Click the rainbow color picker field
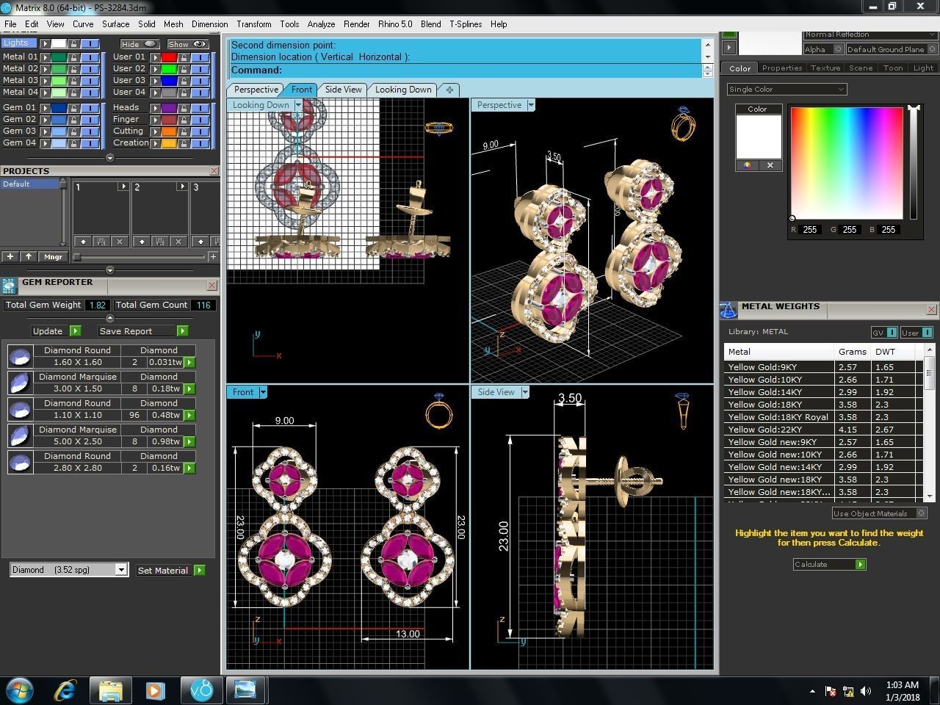This screenshot has width=940, height=705. pos(847,164)
